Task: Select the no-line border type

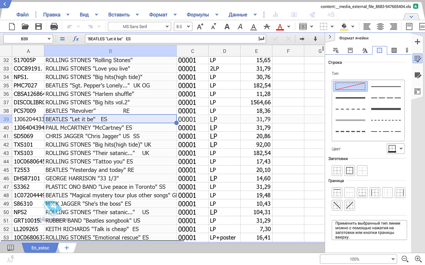Action: (x=350, y=86)
